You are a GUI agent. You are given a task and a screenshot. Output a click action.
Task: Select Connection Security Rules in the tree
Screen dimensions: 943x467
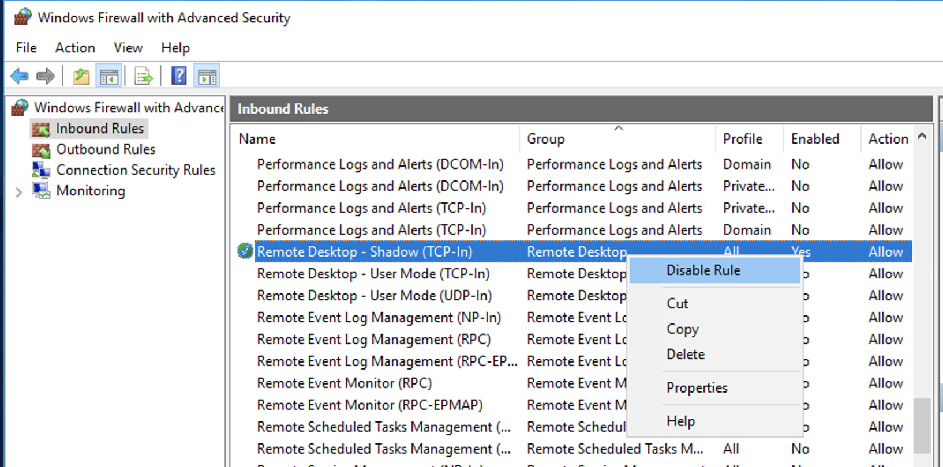click(136, 170)
